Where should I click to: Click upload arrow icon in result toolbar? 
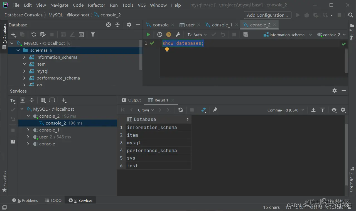pos(323,110)
